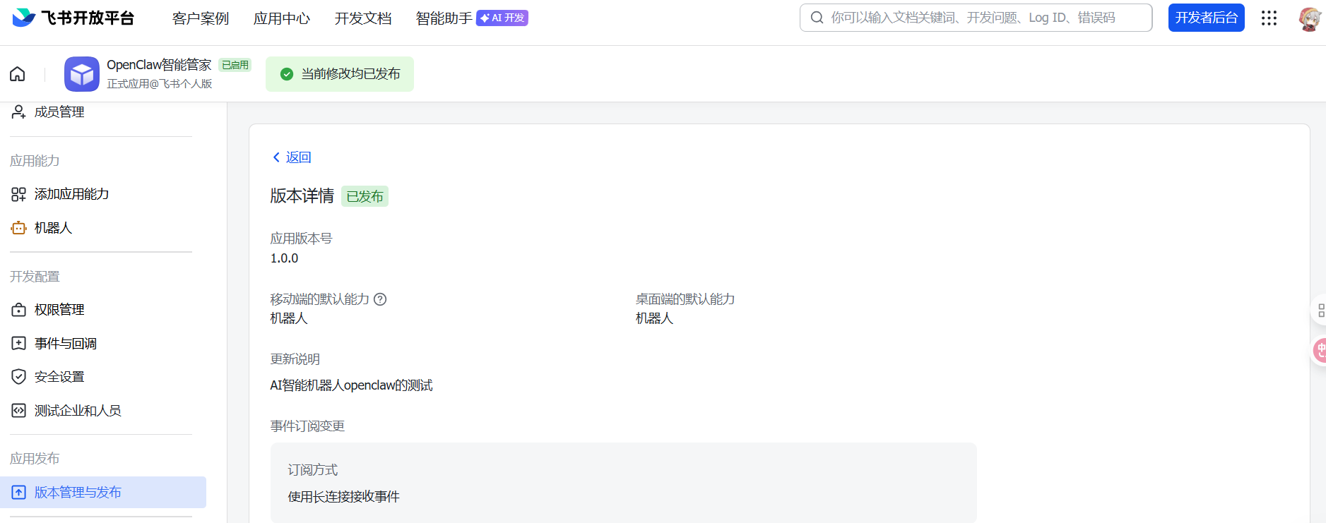Click the robot icon in the sidebar
The width and height of the screenshot is (1326, 523).
point(19,228)
